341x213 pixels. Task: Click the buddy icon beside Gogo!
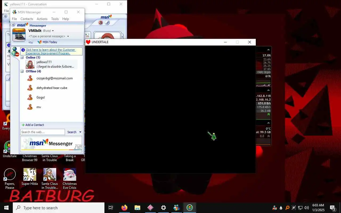coord(30,97)
